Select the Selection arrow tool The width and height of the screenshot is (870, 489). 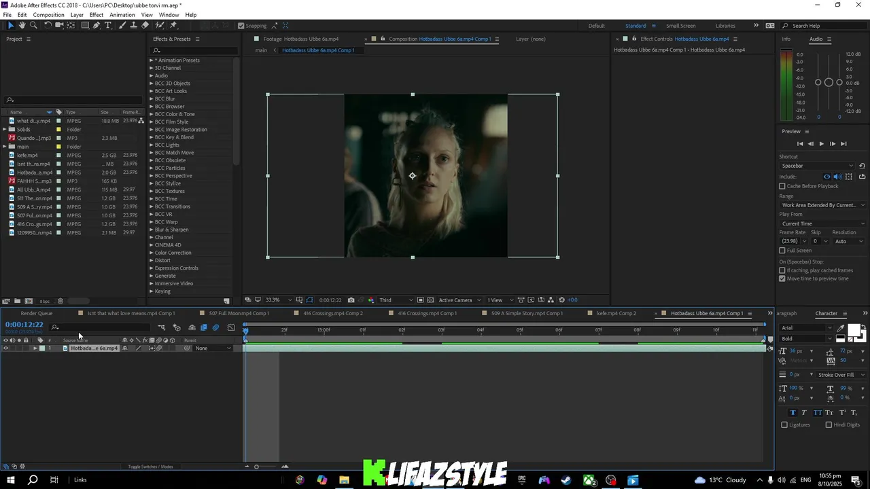pyautogui.click(x=11, y=25)
